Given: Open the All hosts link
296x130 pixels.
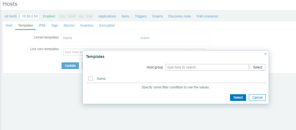Looking at the screenshot, I should [x=11, y=16].
